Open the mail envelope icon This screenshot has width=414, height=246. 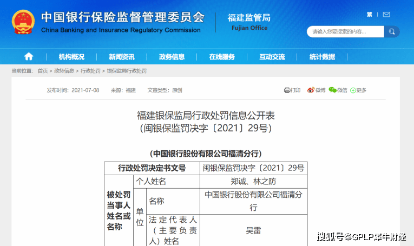point(386,15)
